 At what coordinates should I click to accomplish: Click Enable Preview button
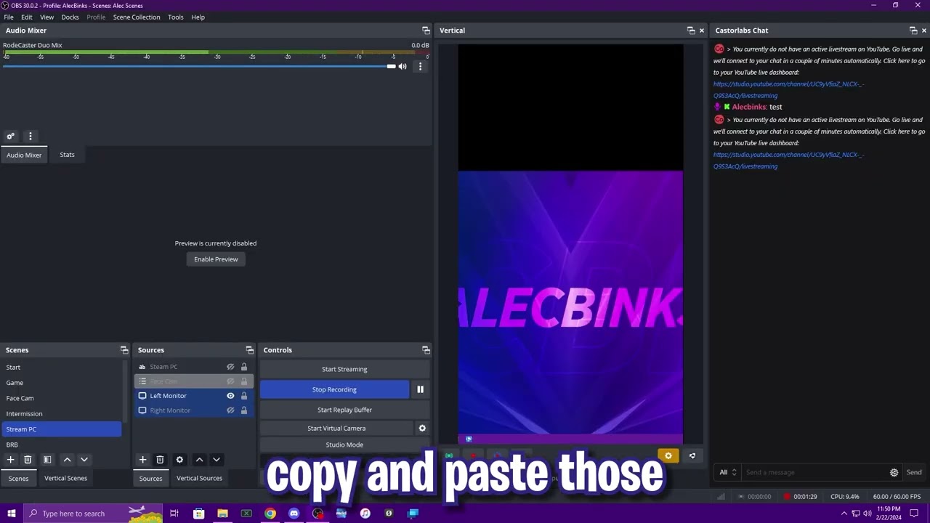point(216,259)
